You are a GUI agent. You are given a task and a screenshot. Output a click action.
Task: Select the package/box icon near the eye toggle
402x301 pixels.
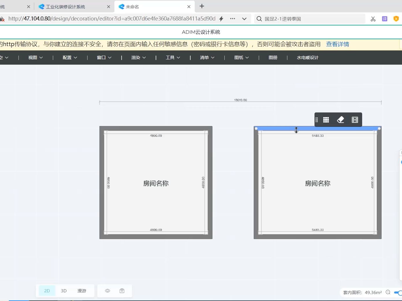click(x=122, y=291)
